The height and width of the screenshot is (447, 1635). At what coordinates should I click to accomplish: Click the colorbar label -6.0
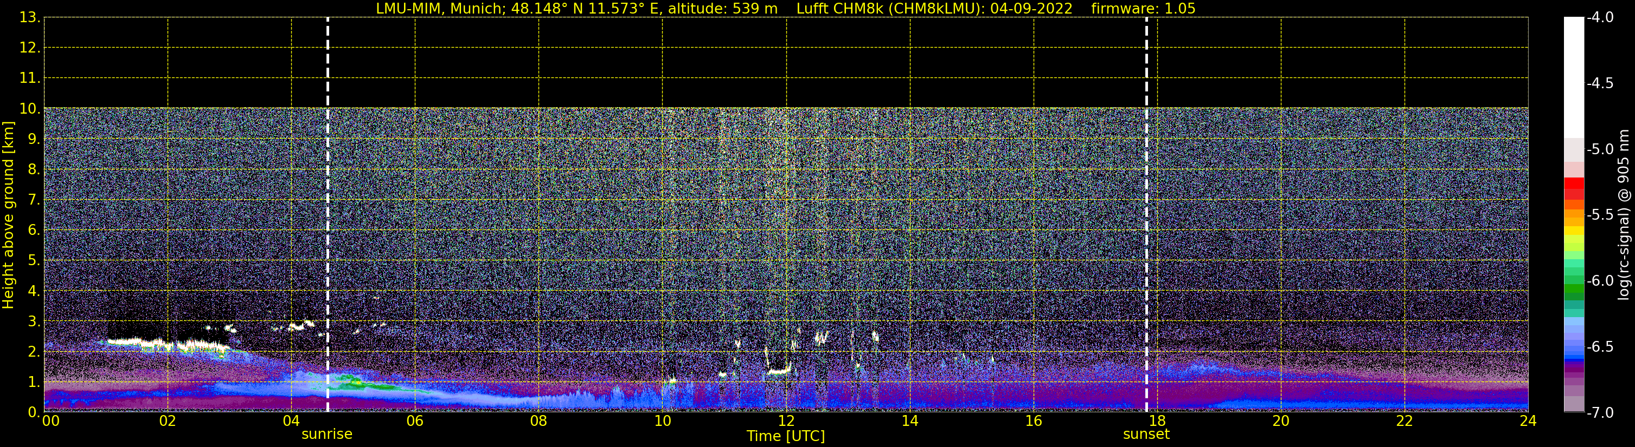pos(1599,281)
